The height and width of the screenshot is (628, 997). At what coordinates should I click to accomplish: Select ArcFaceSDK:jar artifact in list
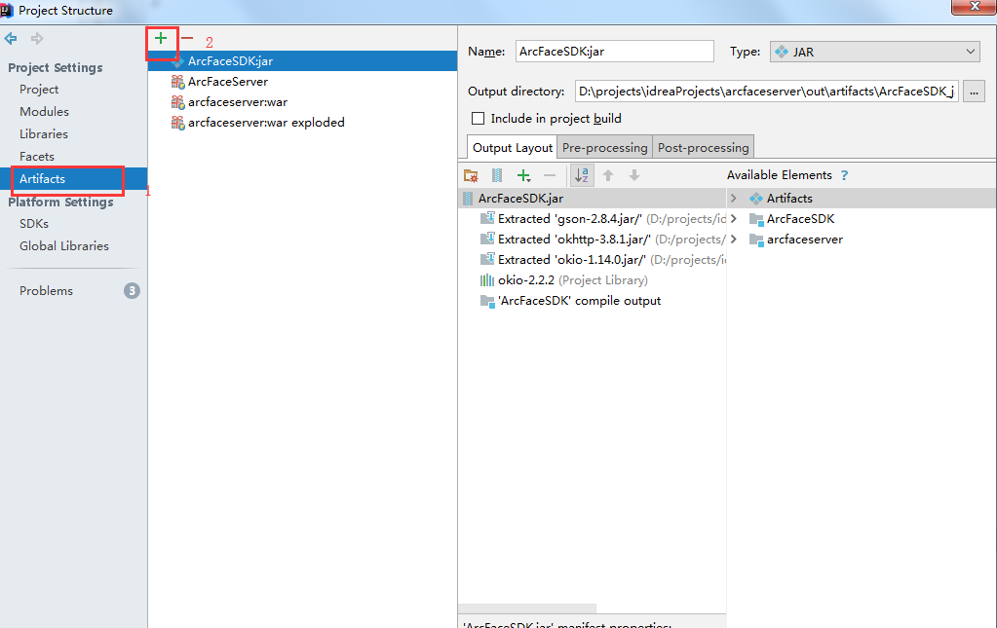[303, 61]
